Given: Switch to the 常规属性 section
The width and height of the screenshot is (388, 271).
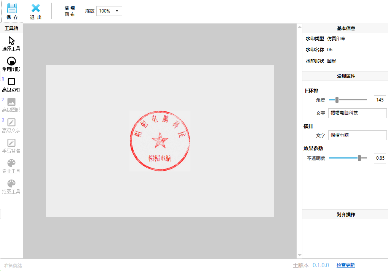Looking at the screenshot, I should (x=345, y=76).
